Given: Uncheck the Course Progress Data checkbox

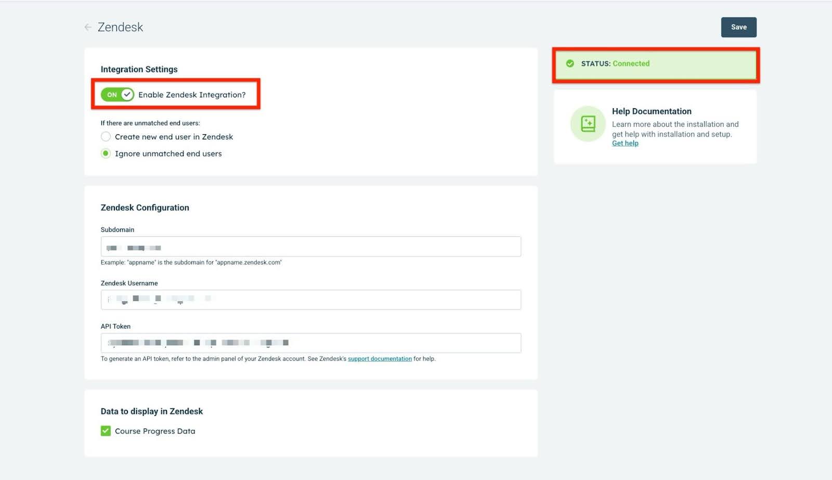Looking at the screenshot, I should (106, 431).
